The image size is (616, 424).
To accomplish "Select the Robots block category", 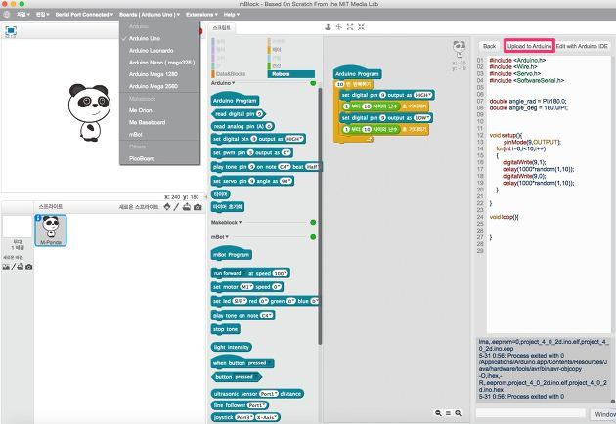I will tap(291, 74).
